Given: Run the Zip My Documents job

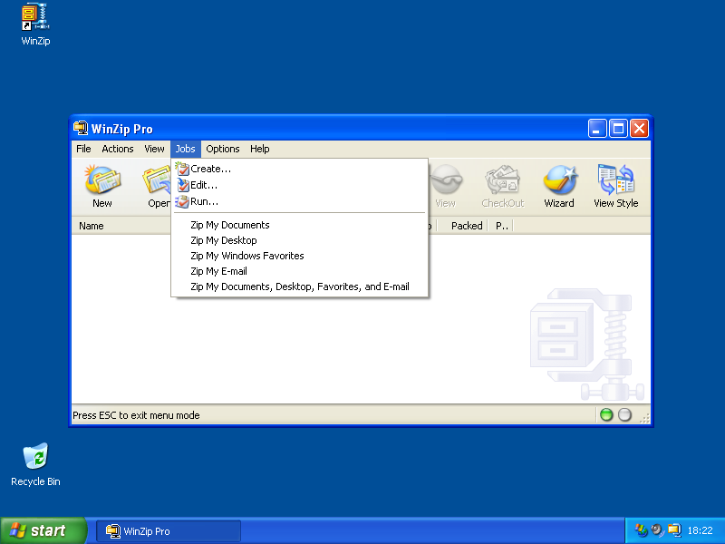Looking at the screenshot, I should pos(229,225).
